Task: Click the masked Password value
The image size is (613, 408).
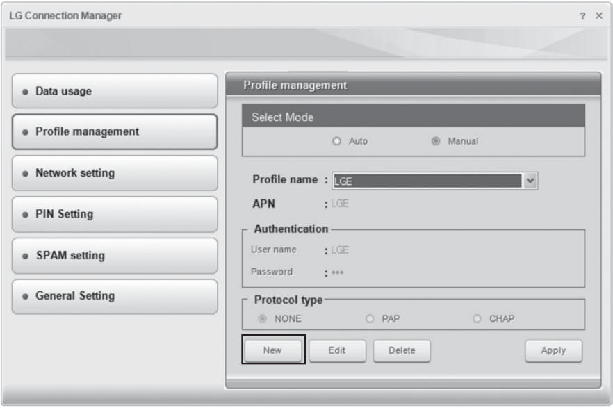Action: click(337, 272)
